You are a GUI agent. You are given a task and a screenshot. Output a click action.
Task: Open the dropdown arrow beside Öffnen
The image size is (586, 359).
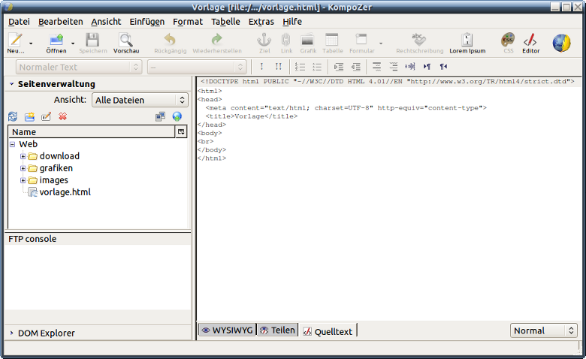73,44
